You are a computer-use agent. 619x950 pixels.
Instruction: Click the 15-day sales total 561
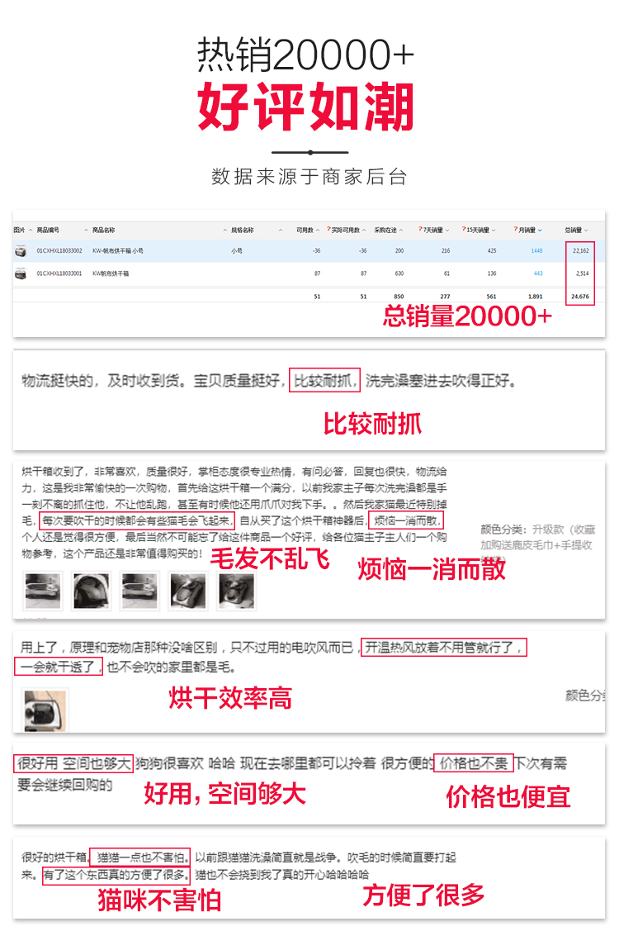(491, 297)
